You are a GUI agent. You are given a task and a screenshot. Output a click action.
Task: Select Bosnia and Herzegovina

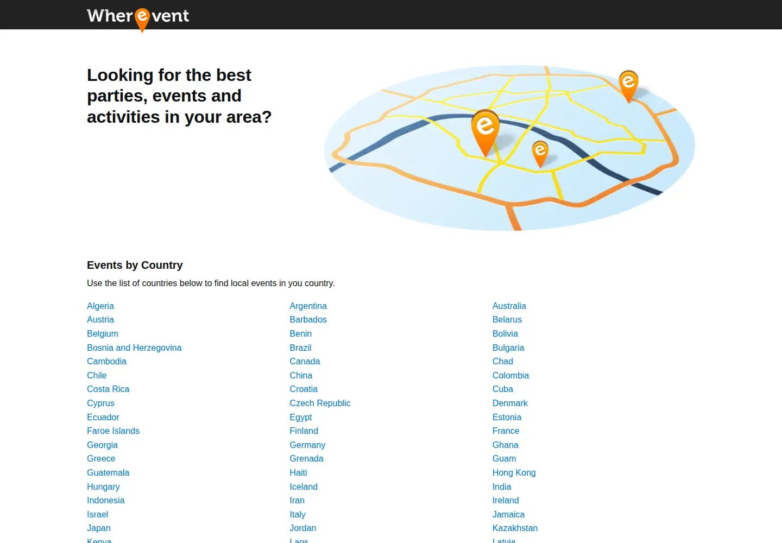[x=134, y=348]
